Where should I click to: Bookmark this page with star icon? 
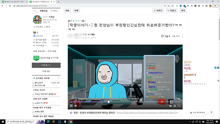(172, 6)
